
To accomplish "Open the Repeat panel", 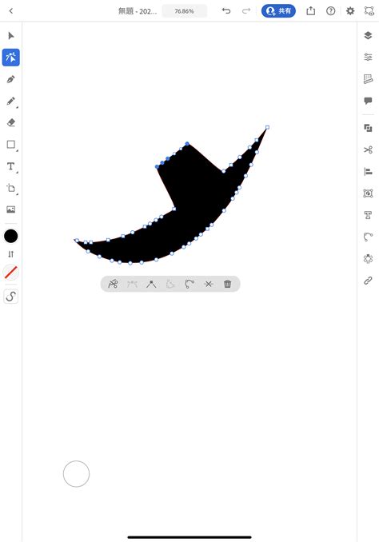I will (368, 258).
